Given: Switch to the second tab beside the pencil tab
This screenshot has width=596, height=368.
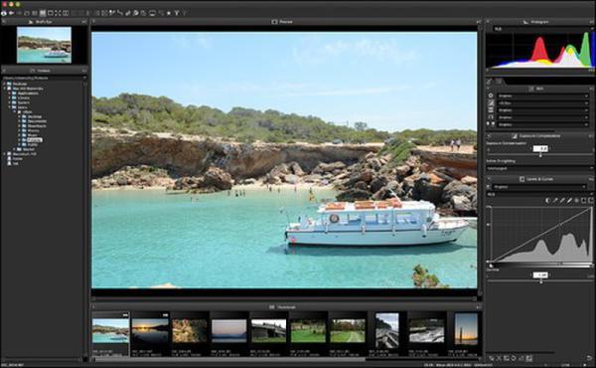Looking at the screenshot, I should [499, 81].
